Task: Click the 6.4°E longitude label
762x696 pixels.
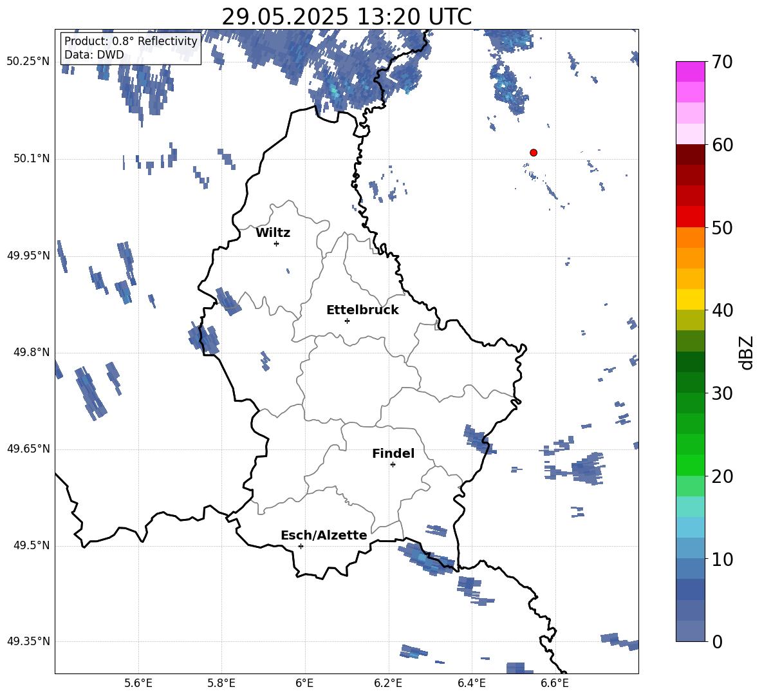Action: (471, 683)
